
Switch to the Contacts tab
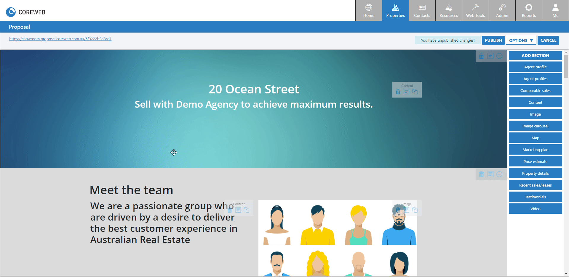coord(422,10)
